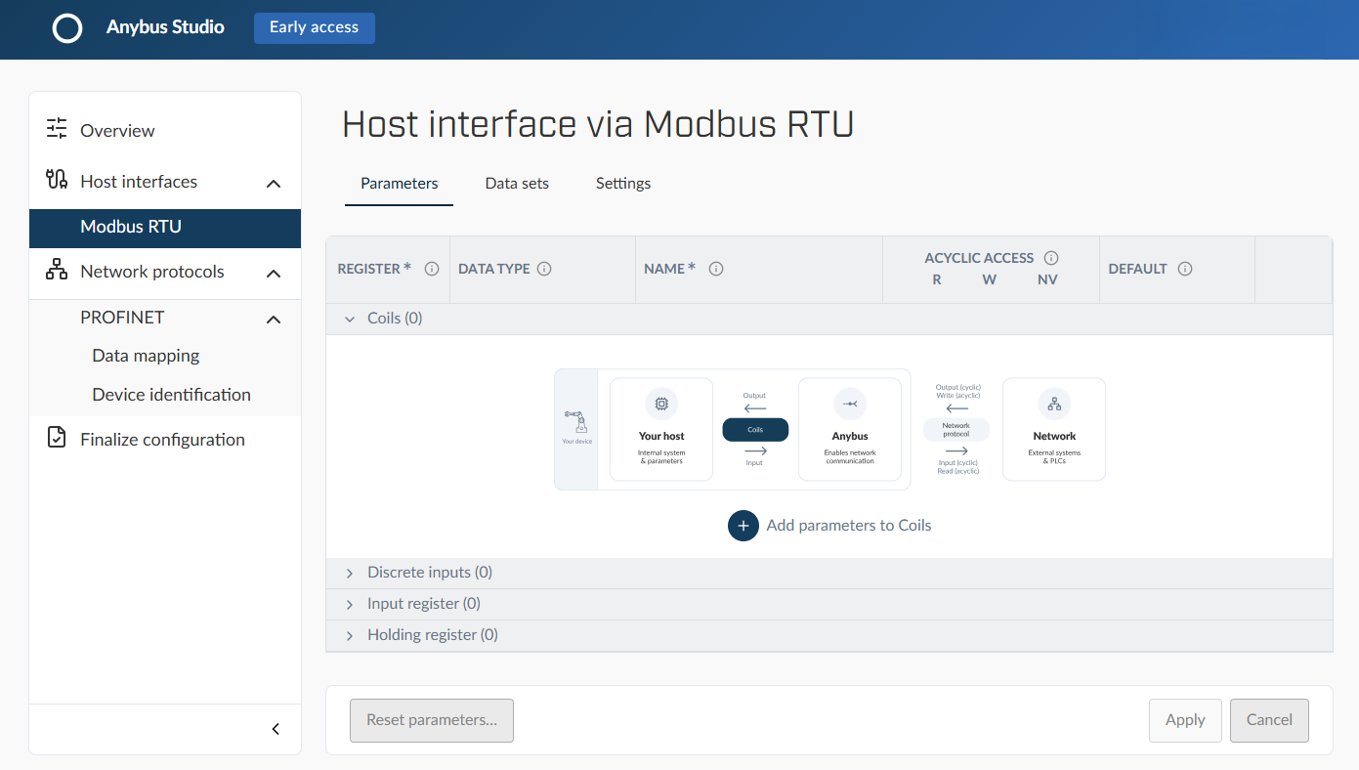Click the Coils pill in the diagram
The width and height of the screenshot is (1359, 770).
755,429
